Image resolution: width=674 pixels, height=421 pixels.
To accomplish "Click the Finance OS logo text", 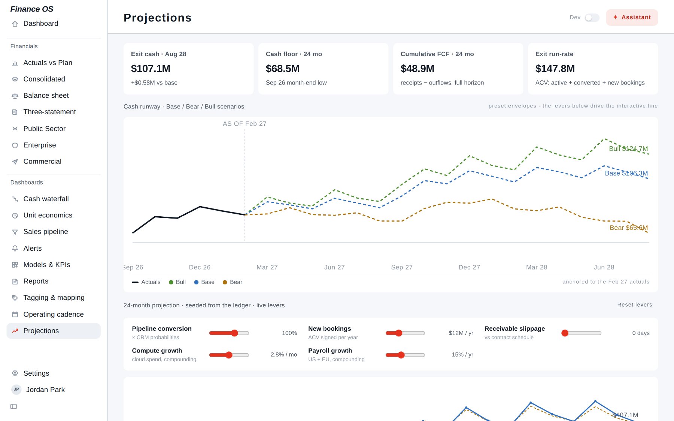I will [32, 9].
